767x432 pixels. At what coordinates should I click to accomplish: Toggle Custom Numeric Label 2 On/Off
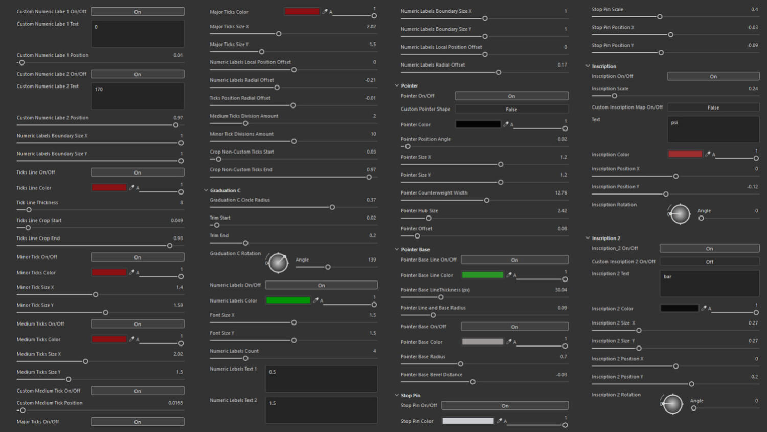pyautogui.click(x=138, y=74)
